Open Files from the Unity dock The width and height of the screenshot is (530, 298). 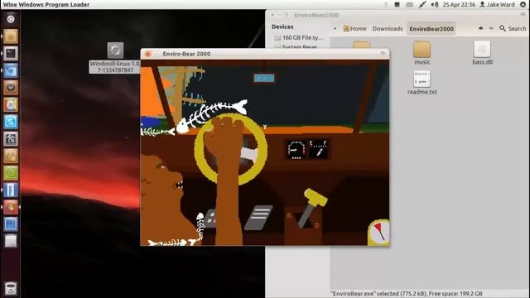[x=11, y=36]
